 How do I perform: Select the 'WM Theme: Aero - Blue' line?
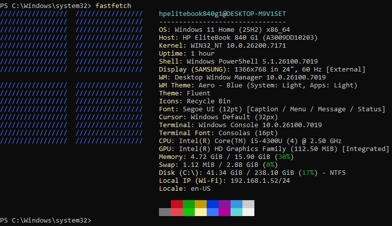[x=258, y=85]
